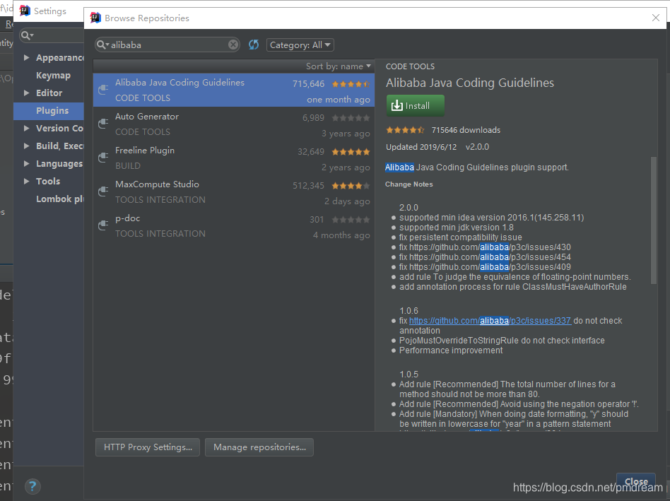Image resolution: width=670 pixels, height=501 pixels.
Task: Install Alibaba Java Coding Guidelines plugin
Action: click(415, 105)
